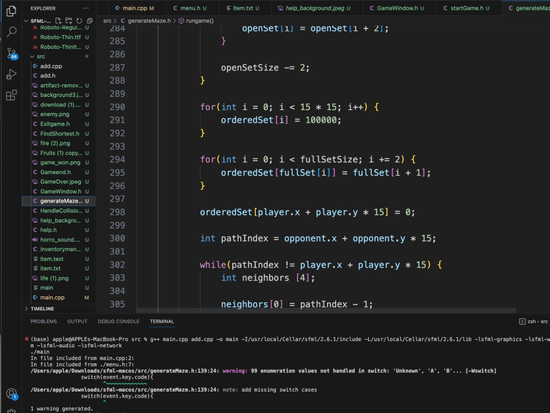
Task: Open Exitgame.h in the file tree
Action: click(59, 124)
